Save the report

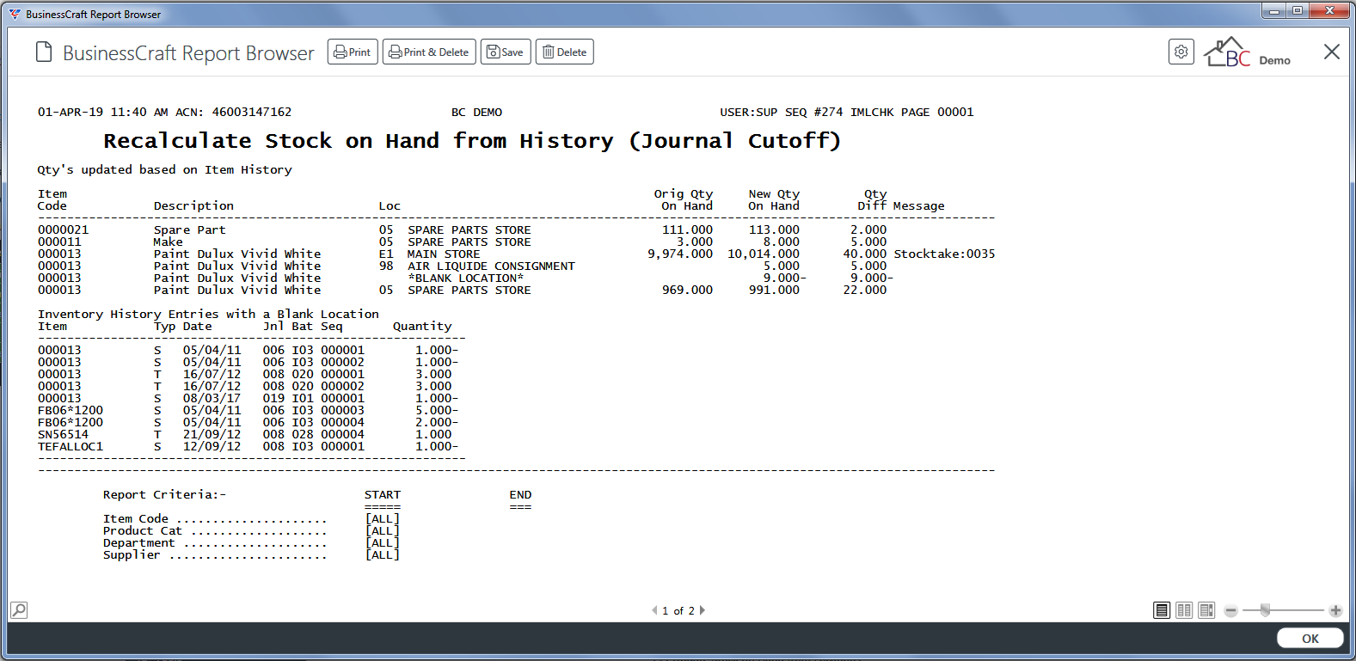point(506,52)
